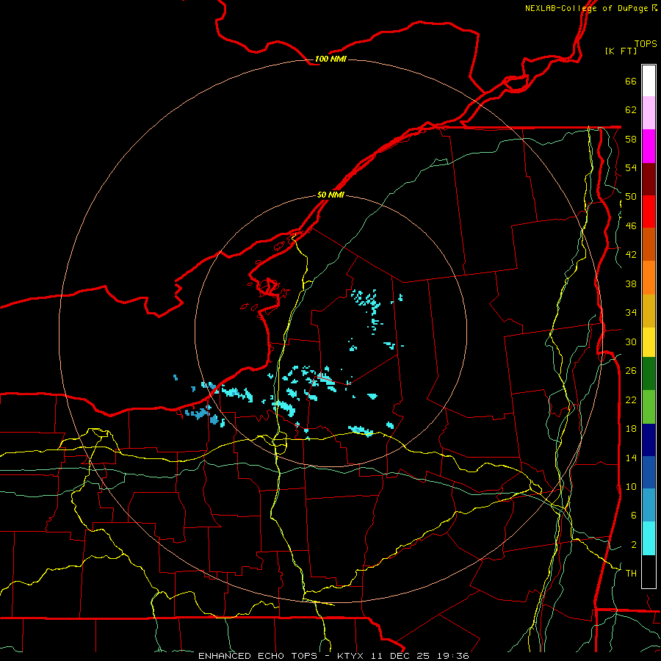Select the '42' legend value

[631, 255]
